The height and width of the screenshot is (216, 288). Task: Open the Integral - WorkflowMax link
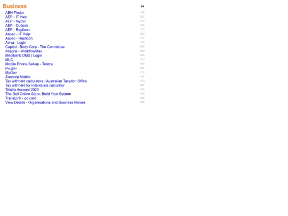(x=23, y=51)
